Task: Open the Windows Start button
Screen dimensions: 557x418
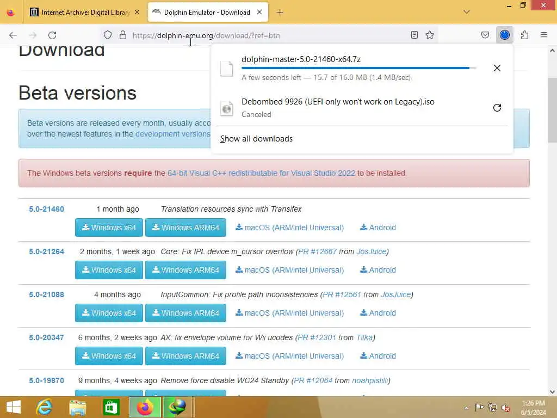Action: coord(14,407)
